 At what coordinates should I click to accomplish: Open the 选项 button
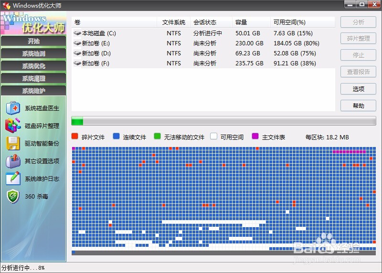(x=358, y=89)
